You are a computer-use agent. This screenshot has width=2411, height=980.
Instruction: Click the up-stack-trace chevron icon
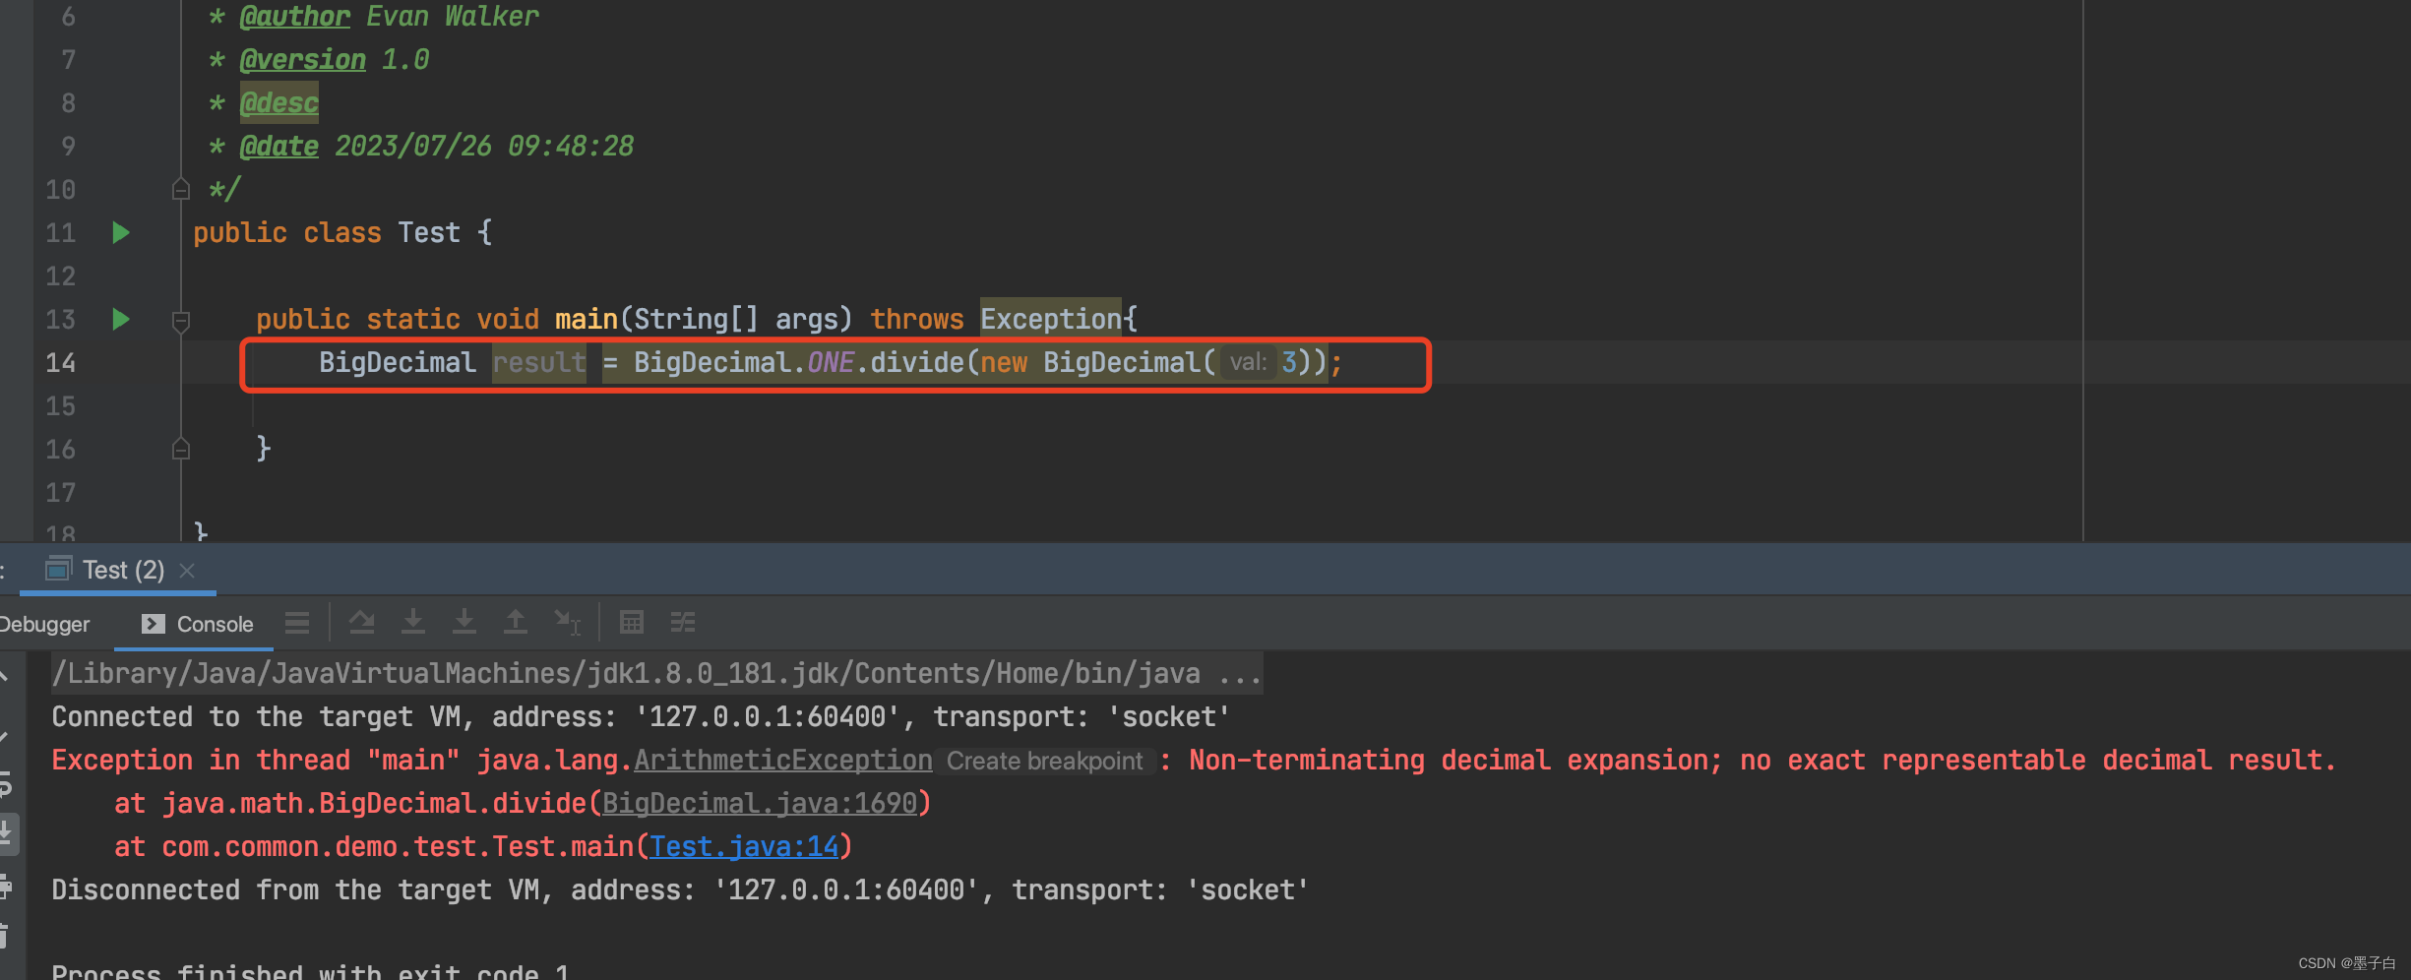pyautogui.click(x=6, y=676)
